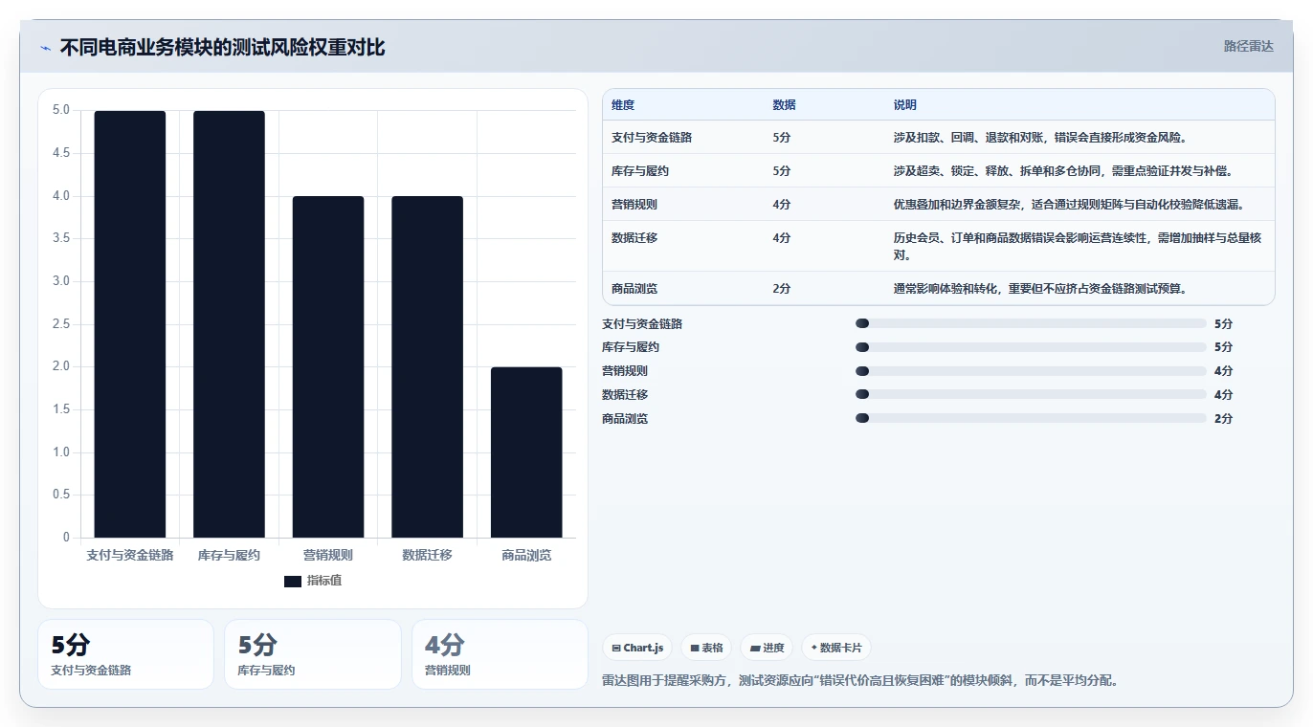The width and height of the screenshot is (1313, 727).
Task: Click the footer note starting 雷达图用于提醒采购方
Action: (x=860, y=681)
